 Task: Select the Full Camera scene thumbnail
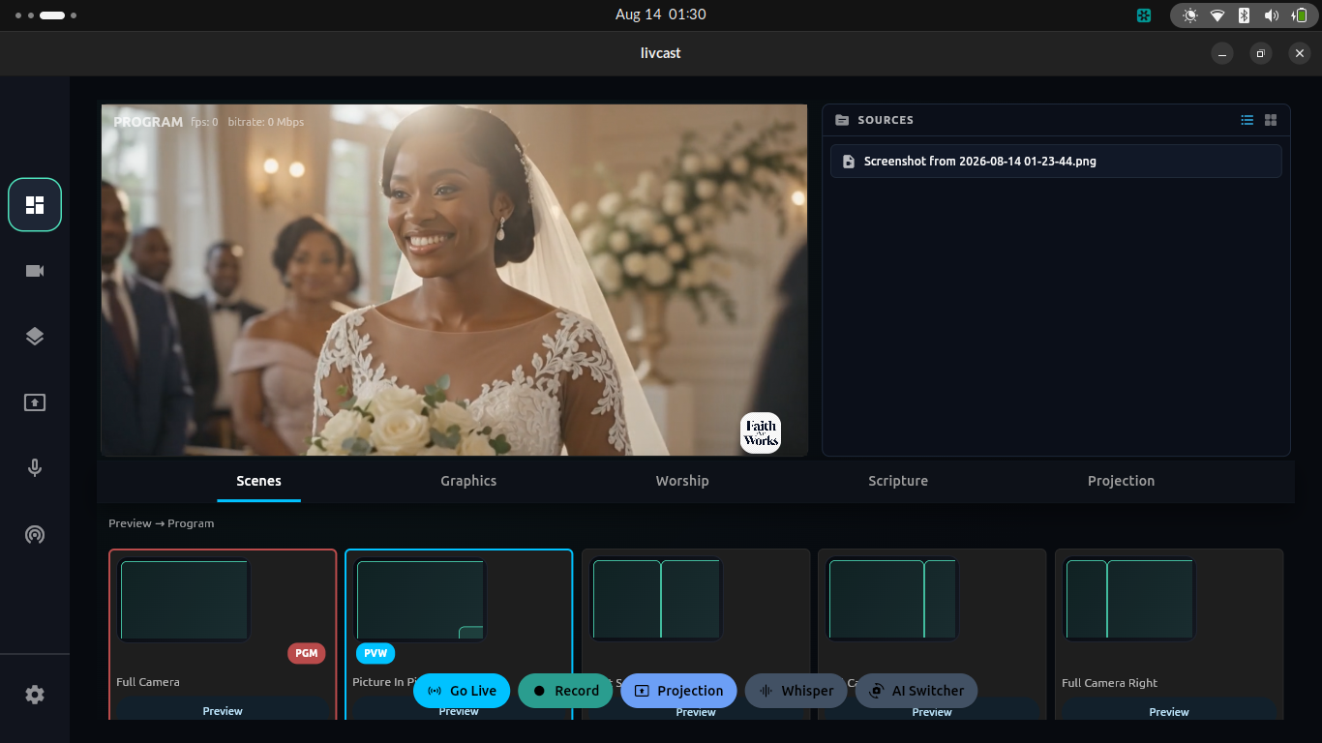pos(184,600)
